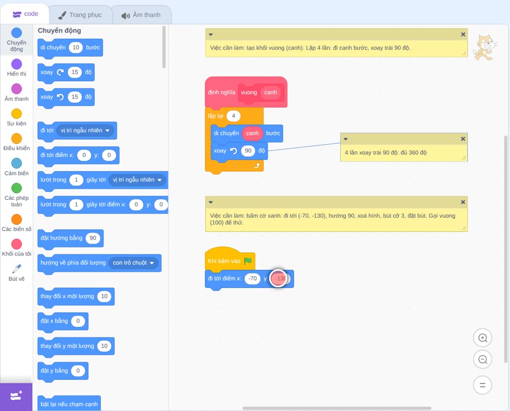This screenshot has width=510, height=411.
Task: Click the cat sprite watermark thumbnail
Action: point(485,47)
